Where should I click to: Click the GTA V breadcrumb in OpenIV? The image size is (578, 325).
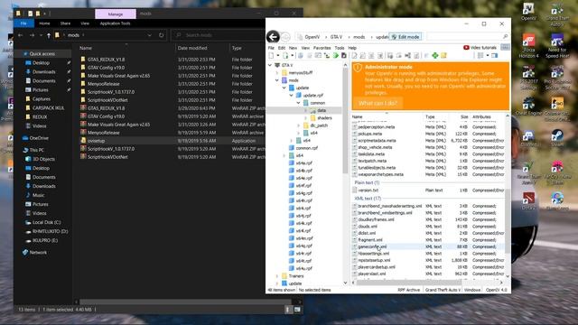coord(336,37)
